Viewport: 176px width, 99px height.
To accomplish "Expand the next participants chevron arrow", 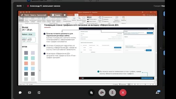I will (x=161, y=48).
